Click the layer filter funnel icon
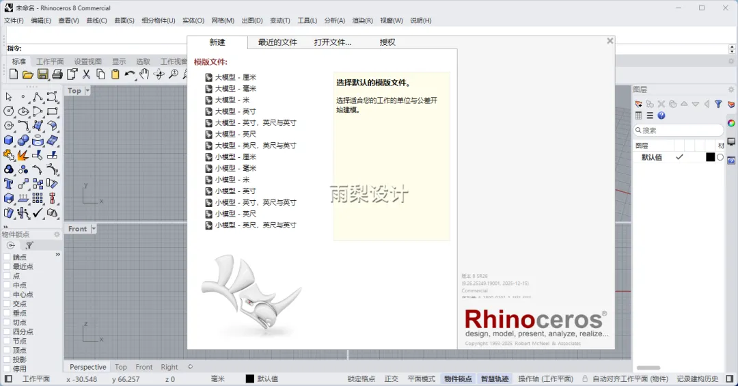The image size is (738, 386). click(718, 104)
